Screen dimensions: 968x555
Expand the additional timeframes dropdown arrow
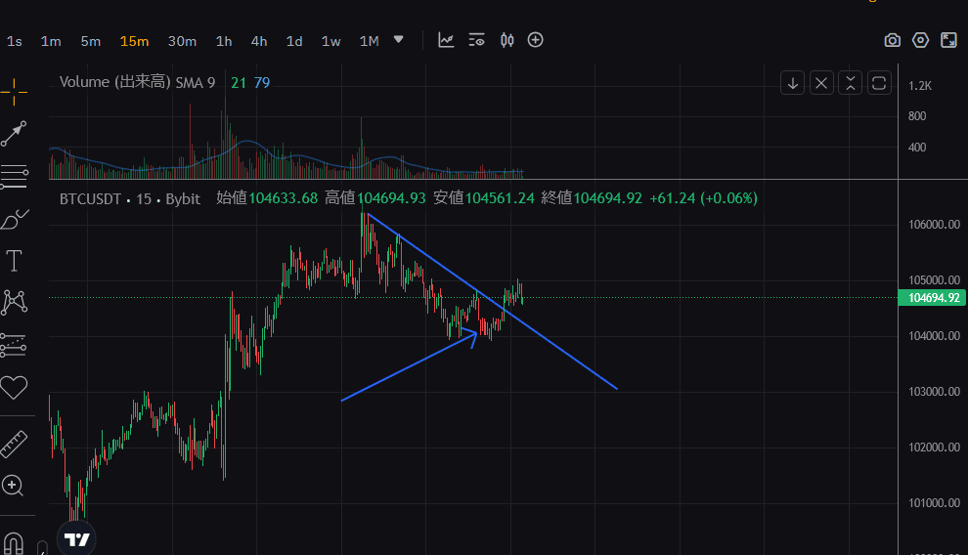tap(398, 40)
